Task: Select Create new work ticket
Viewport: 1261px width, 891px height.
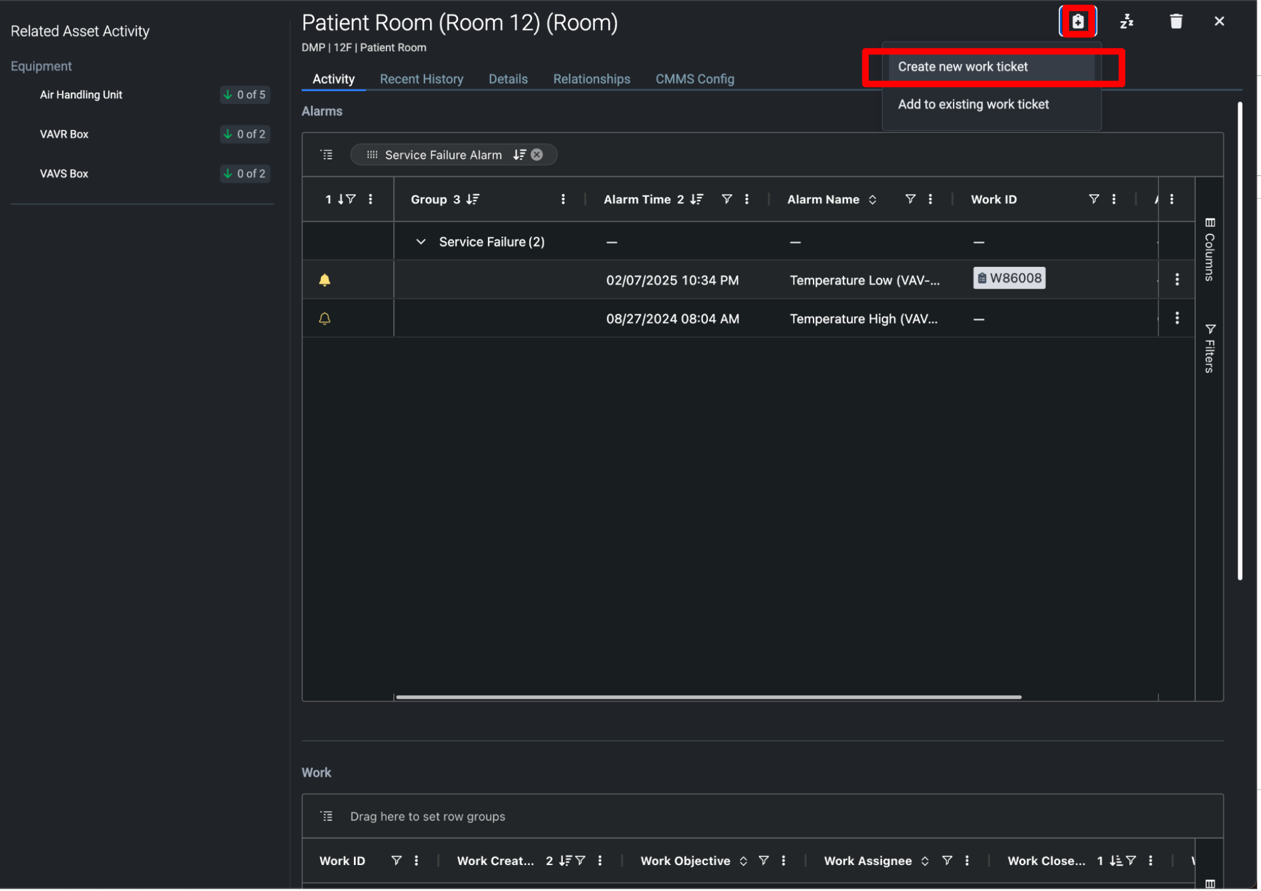Action: click(x=962, y=66)
